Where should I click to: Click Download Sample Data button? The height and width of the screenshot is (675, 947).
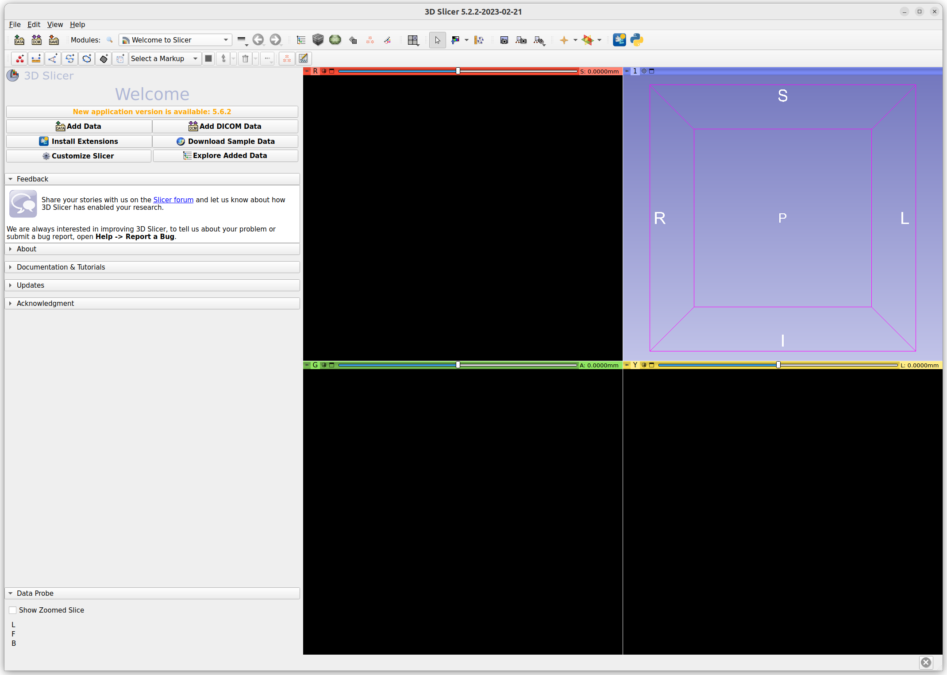coord(225,141)
